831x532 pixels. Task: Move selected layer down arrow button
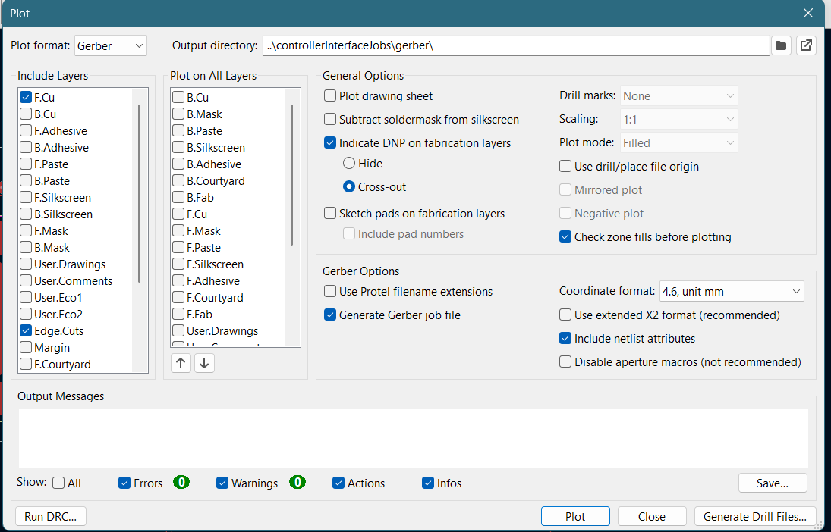point(204,363)
